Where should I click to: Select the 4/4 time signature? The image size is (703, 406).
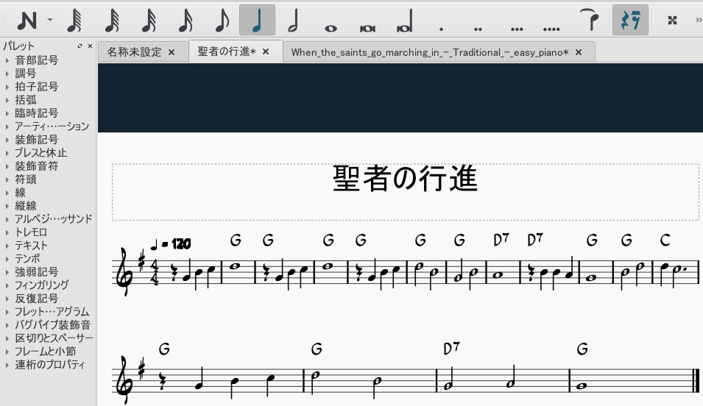(x=155, y=271)
